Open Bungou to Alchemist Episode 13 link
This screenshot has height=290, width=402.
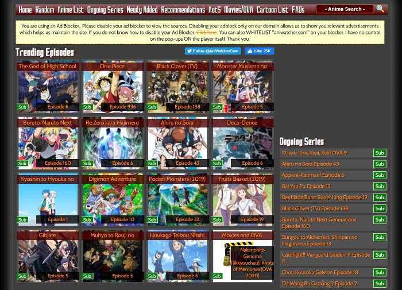coord(320,241)
